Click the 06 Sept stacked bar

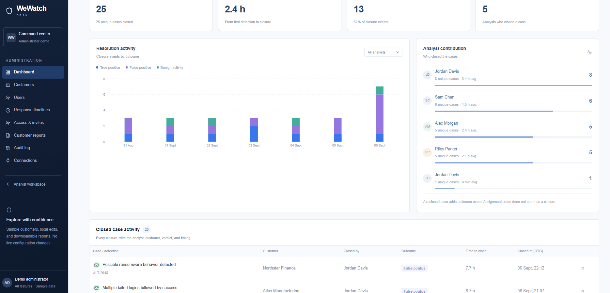(x=380, y=114)
